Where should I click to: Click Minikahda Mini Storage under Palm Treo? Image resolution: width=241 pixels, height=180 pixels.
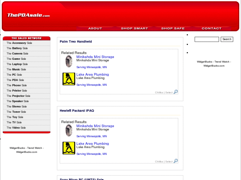point(95,57)
